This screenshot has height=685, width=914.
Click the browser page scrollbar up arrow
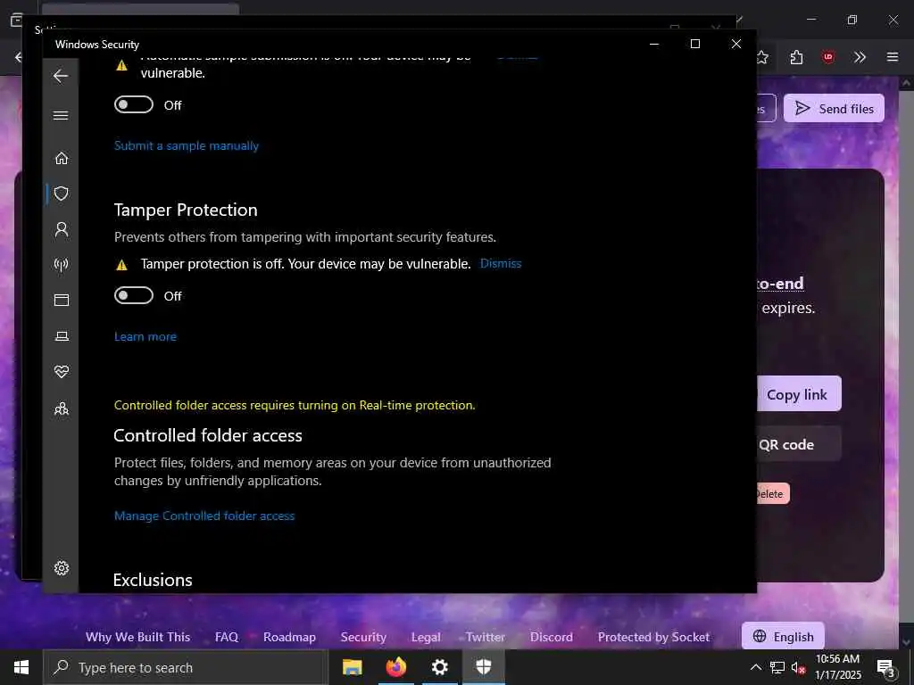(907, 83)
